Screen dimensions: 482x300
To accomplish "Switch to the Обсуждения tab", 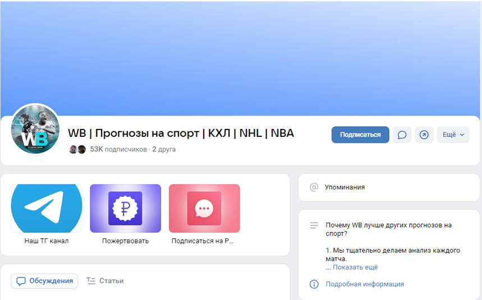I will click(x=44, y=281).
